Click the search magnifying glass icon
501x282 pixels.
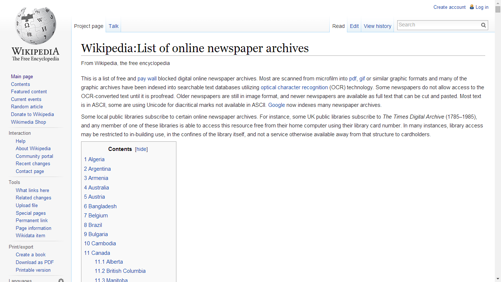483,25
